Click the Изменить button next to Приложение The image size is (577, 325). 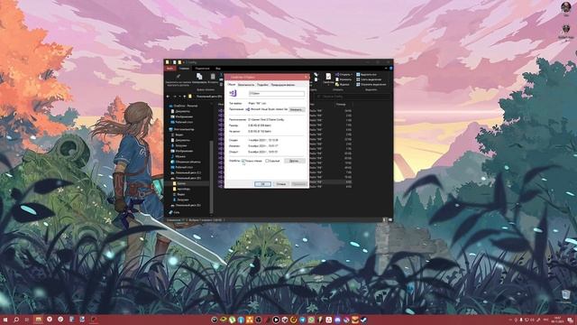297,109
